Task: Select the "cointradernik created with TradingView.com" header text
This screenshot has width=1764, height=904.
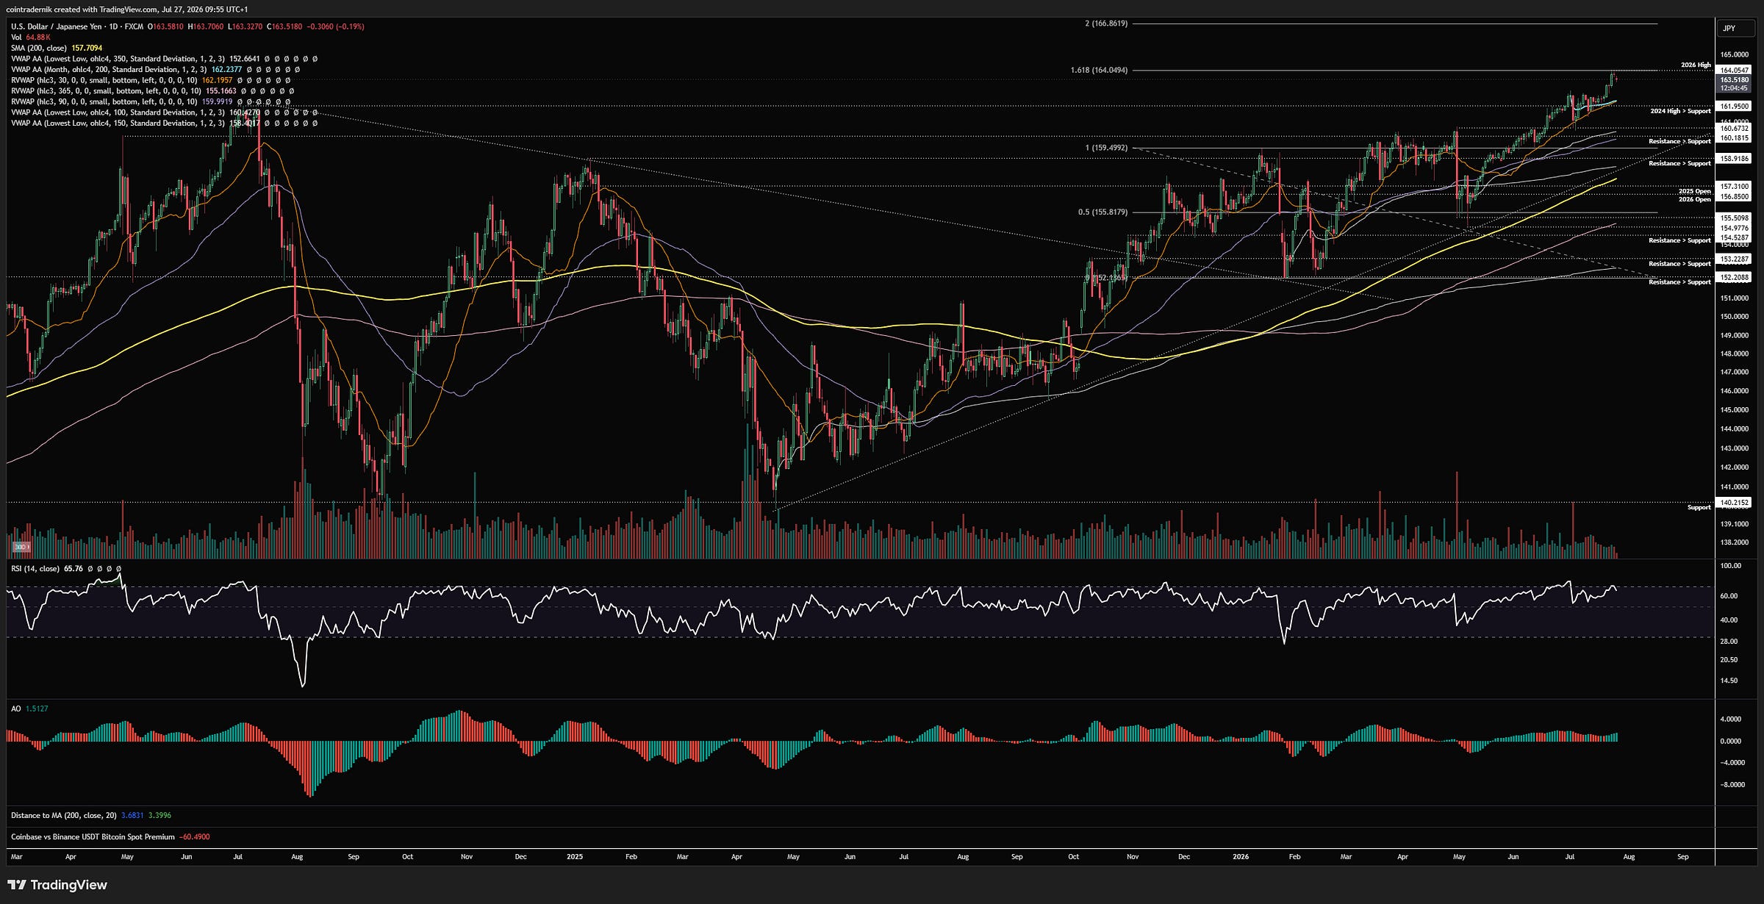Action: pyautogui.click(x=82, y=10)
